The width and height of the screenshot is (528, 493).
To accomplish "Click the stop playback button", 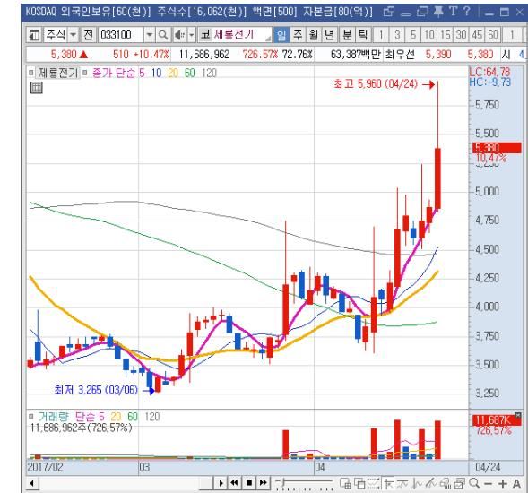I will click(x=249, y=483).
